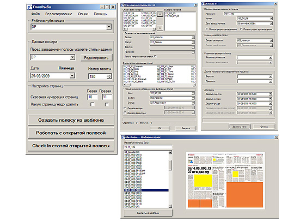Click the default button in spread dialog

(x=240, y=127)
